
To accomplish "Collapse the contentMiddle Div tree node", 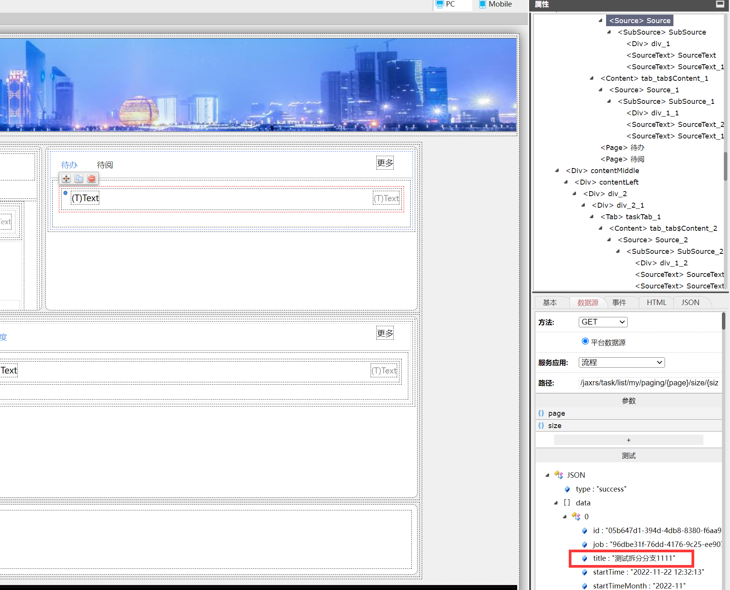I will point(557,171).
